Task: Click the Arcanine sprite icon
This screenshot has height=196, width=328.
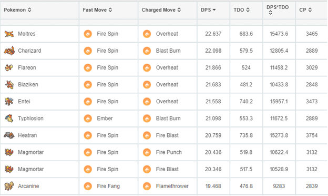Action: [x=9, y=186]
